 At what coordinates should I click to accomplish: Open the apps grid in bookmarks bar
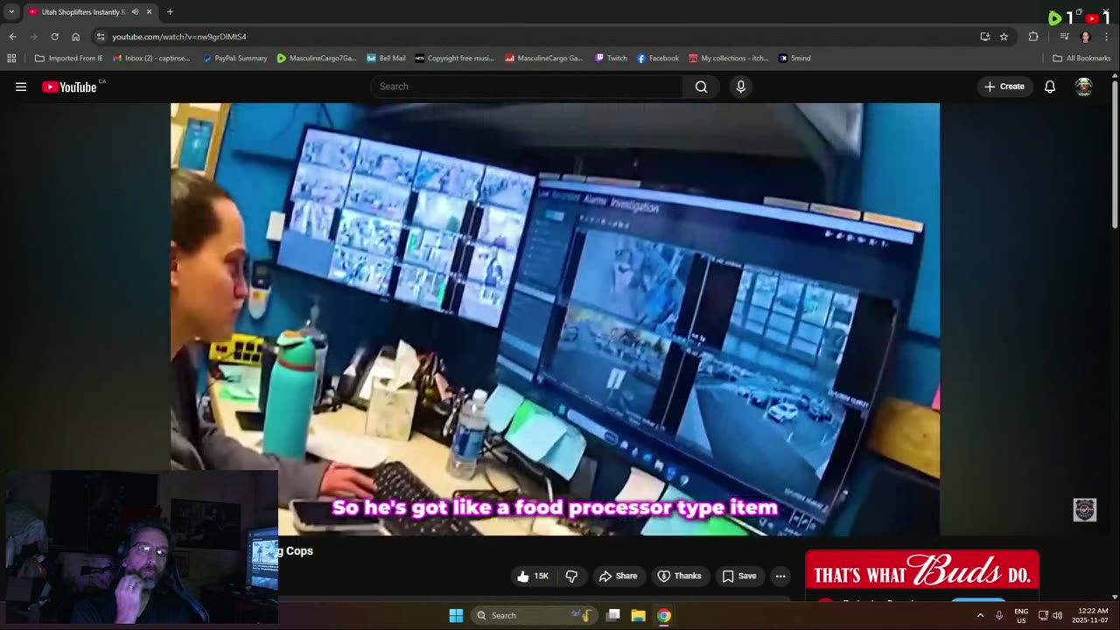coord(11,58)
